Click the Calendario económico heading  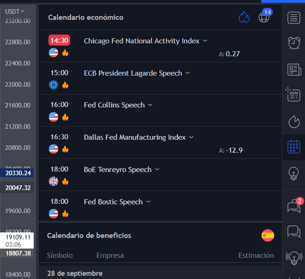(86, 18)
